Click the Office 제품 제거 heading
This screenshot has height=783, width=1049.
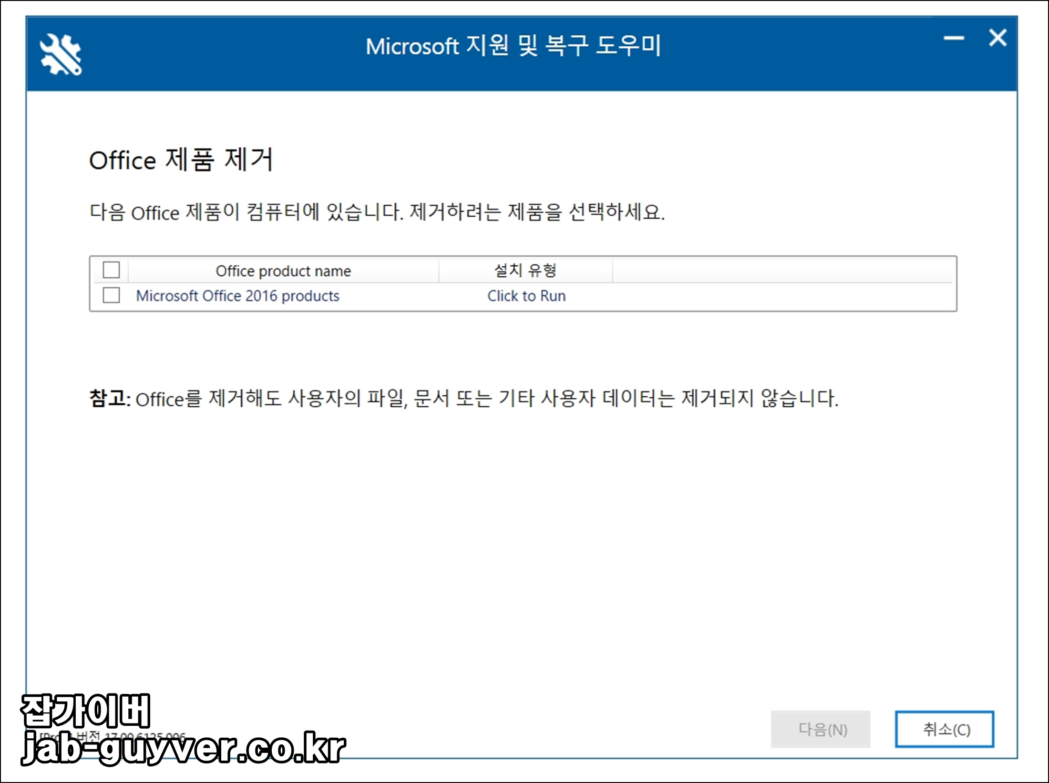tap(181, 160)
